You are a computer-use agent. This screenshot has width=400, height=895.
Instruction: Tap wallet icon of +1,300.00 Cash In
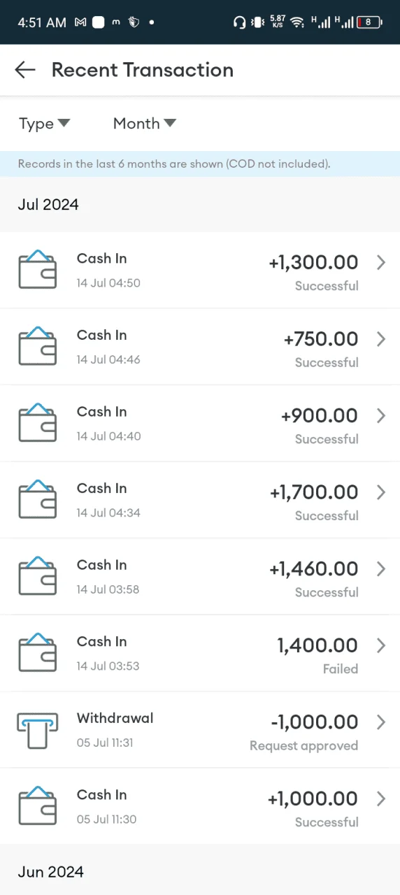[37, 270]
